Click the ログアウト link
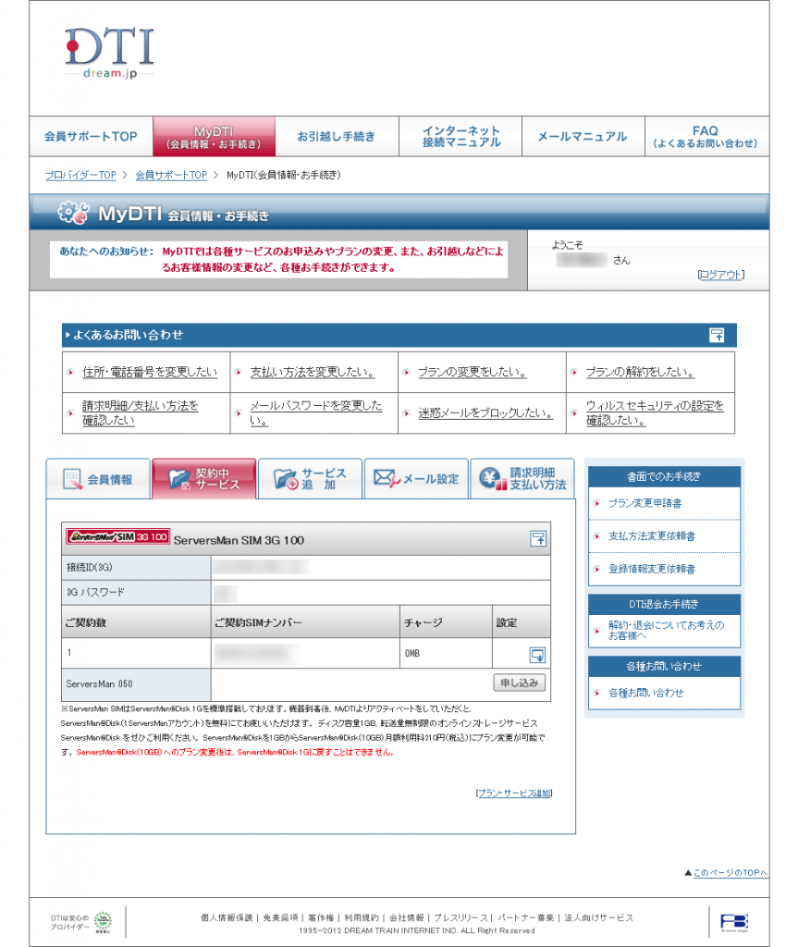798x947 pixels. [720, 275]
